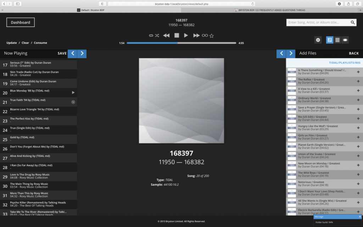Add Ordinary World using its plus icon
This screenshot has width=363, height=227.
point(358,100)
